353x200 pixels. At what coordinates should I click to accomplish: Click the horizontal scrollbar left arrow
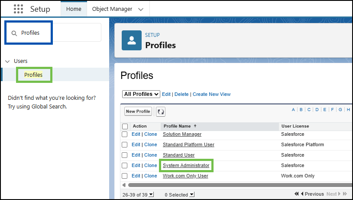point(124,185)
